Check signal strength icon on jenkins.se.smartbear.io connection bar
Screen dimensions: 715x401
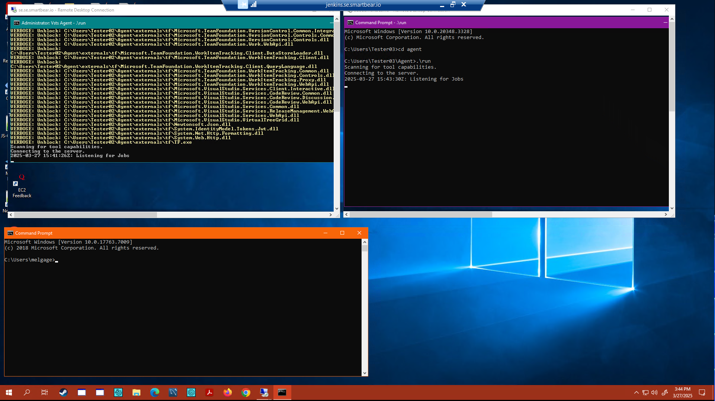click(254, 5)
